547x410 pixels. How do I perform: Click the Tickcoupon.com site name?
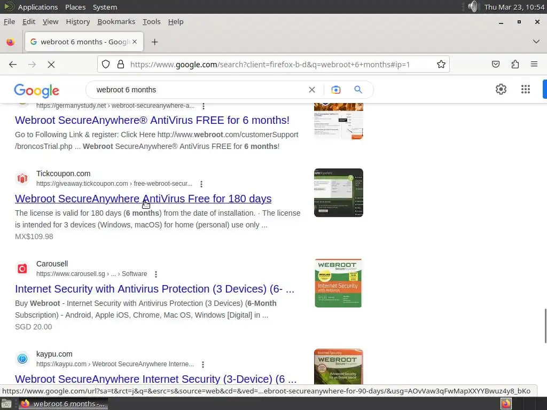point(63,174)
